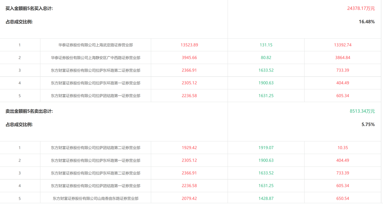Click 733.39 in buy top-5 list
This screenshot has width=383, height=204.
click(x=343, y=70)
